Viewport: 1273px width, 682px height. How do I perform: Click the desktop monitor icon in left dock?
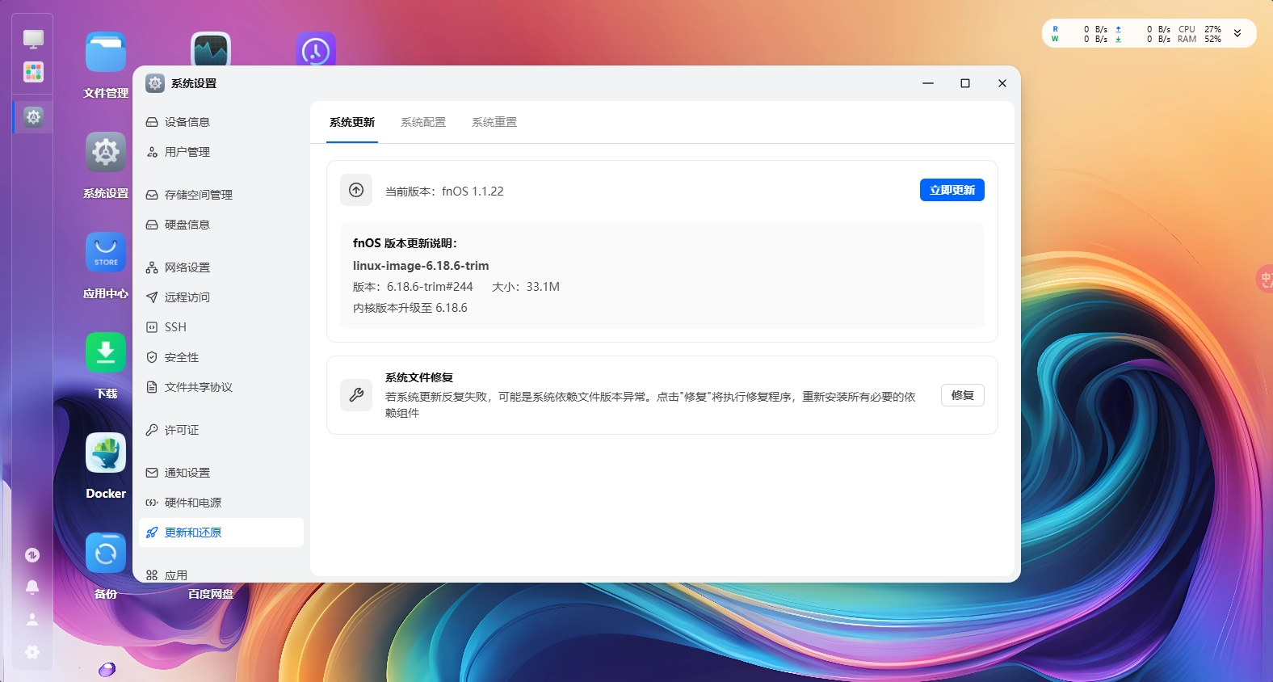[33, 39]
